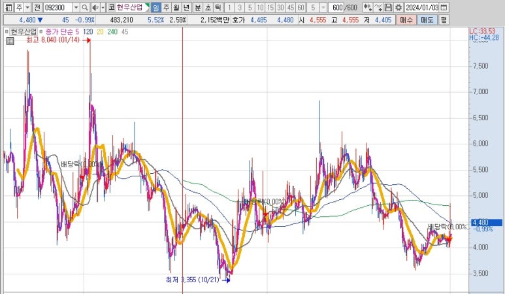Viewport: 505px width, 294px height.
Task: Click the 전 market filter button
Action: click(x=37, y=7)
